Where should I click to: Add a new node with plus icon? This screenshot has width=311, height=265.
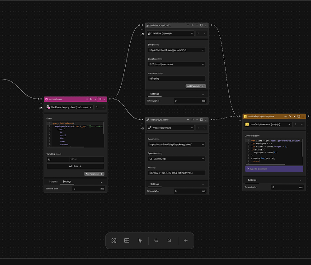(185, 241)
